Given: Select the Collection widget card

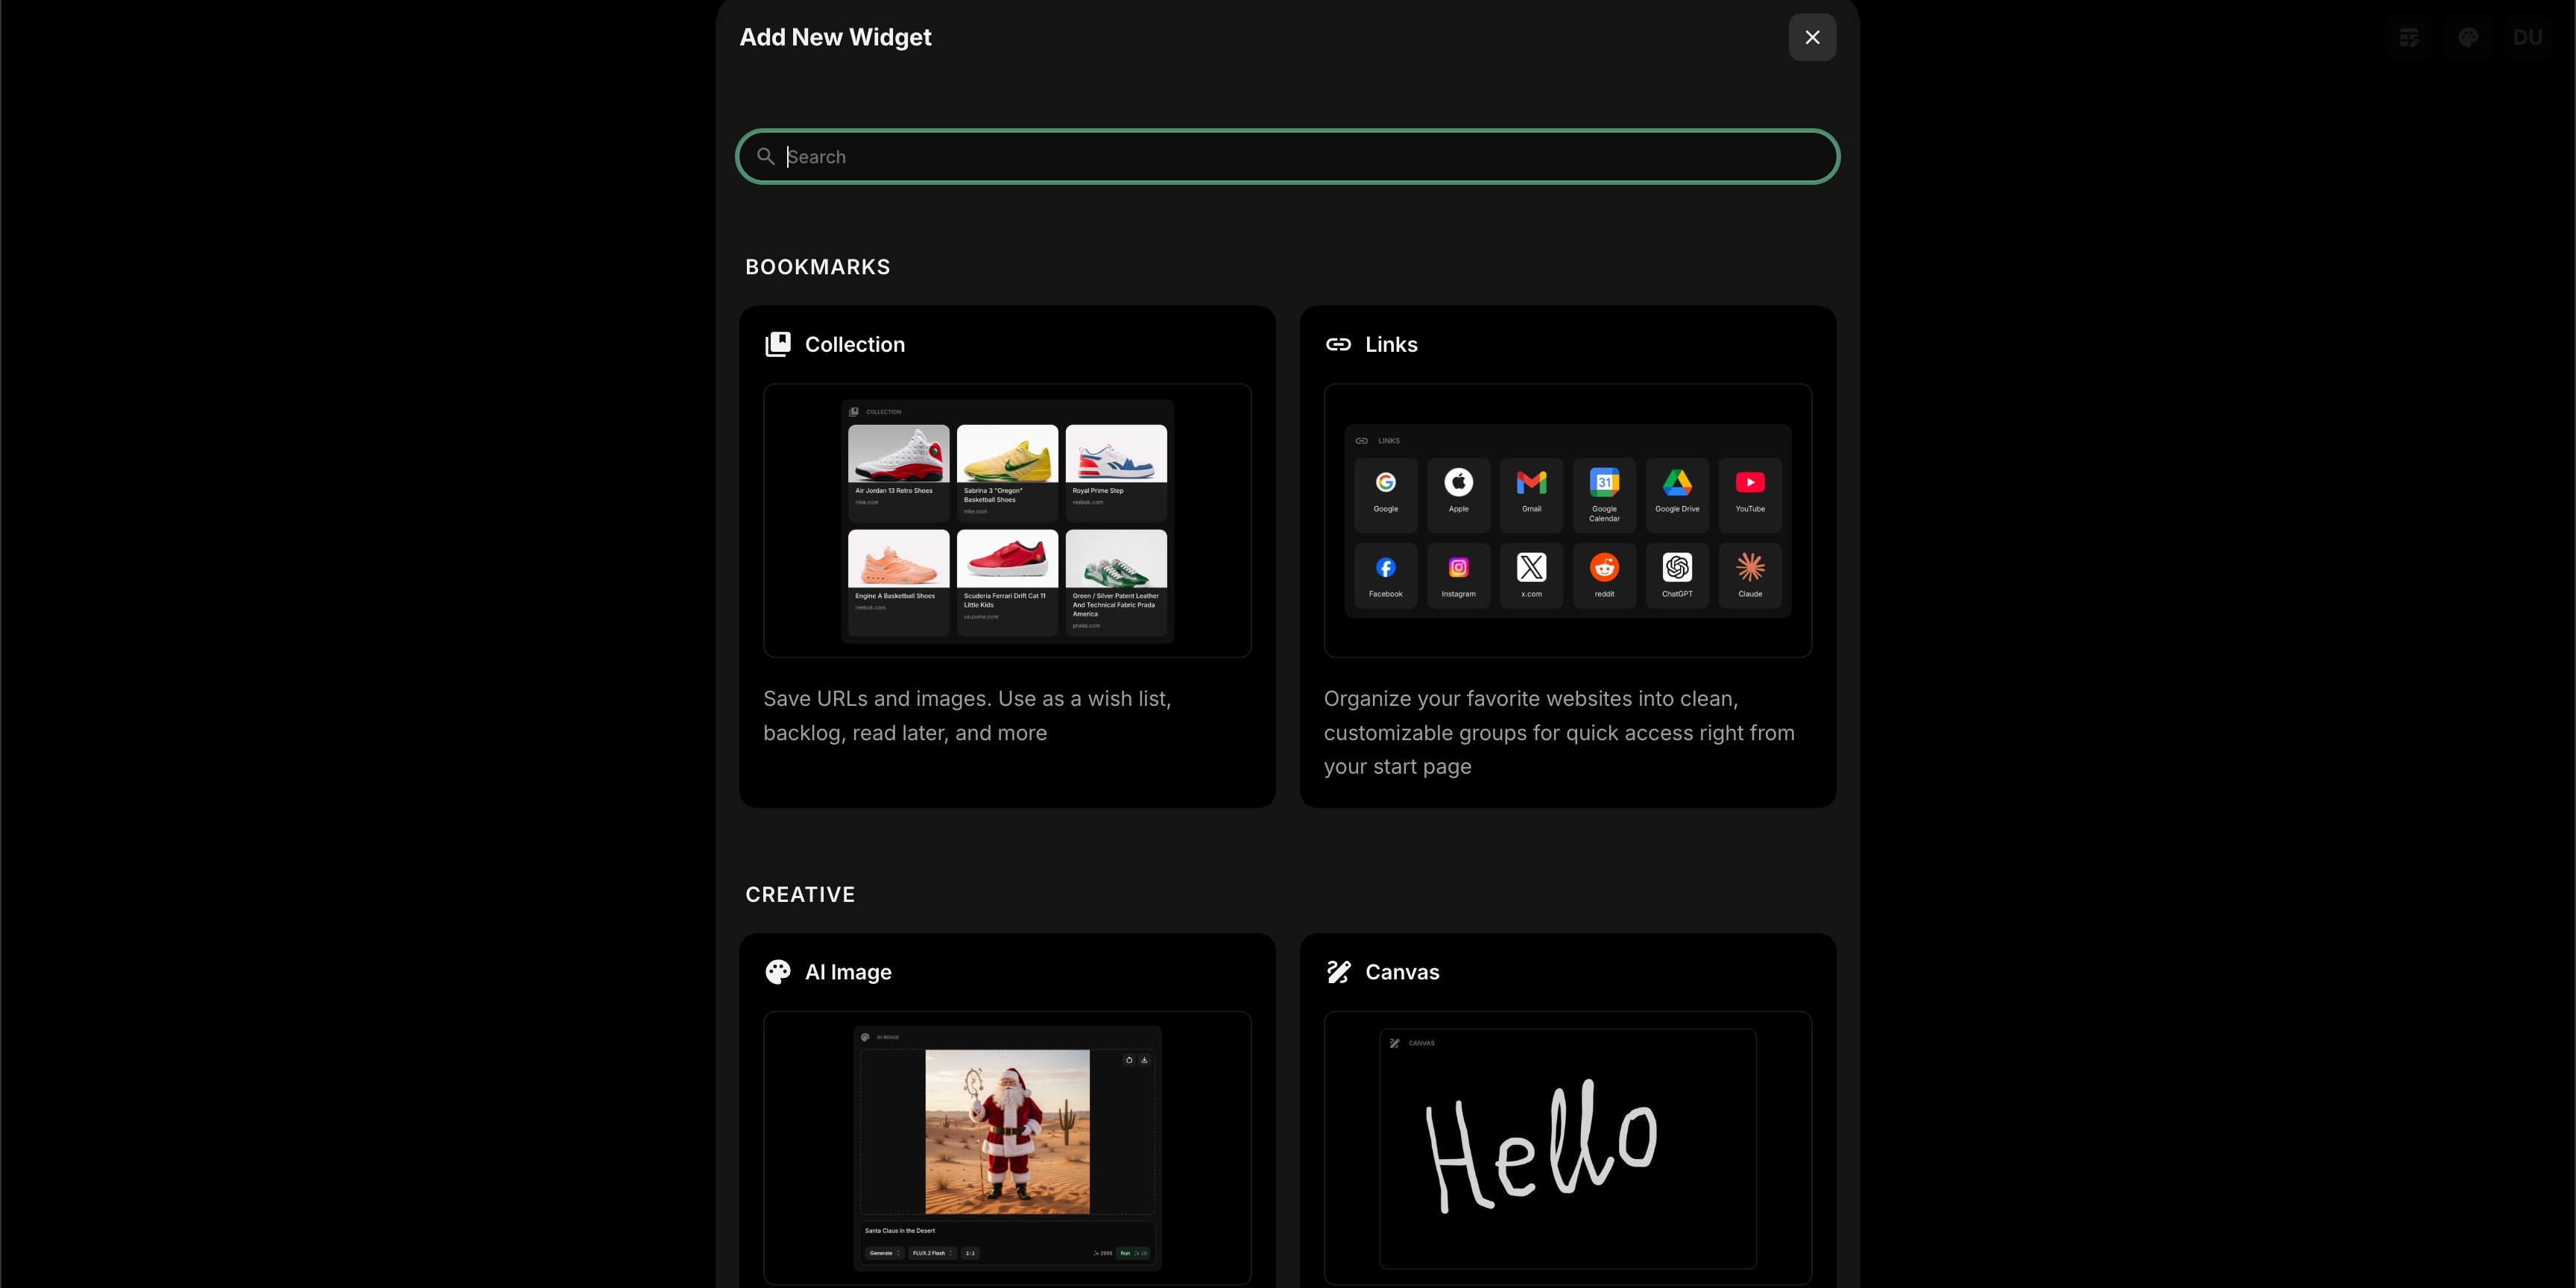Looking at the screenshot, I should point(1007,556).
